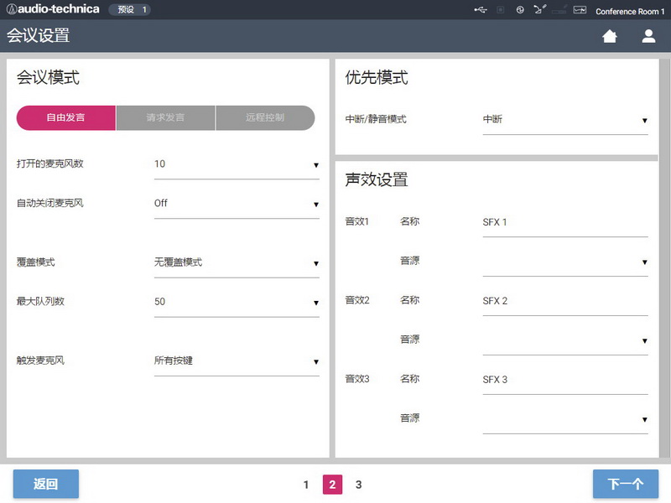The image size is (671, 503).
Task: Click the globe network status icon
Action: 520,10
